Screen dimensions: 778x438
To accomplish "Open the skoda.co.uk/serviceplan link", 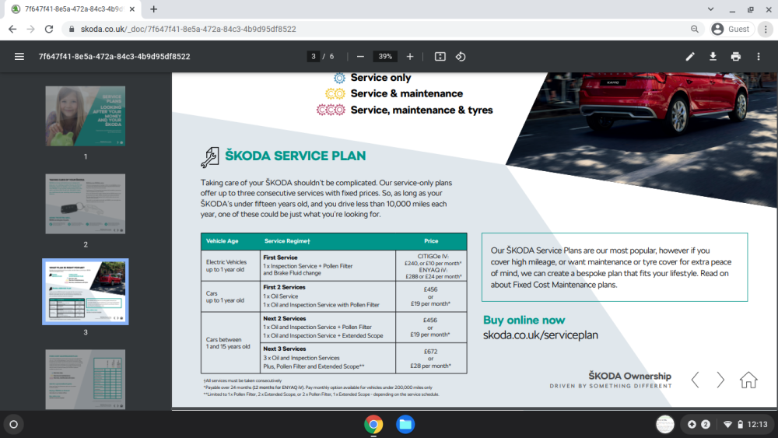I will coord(541,335).
